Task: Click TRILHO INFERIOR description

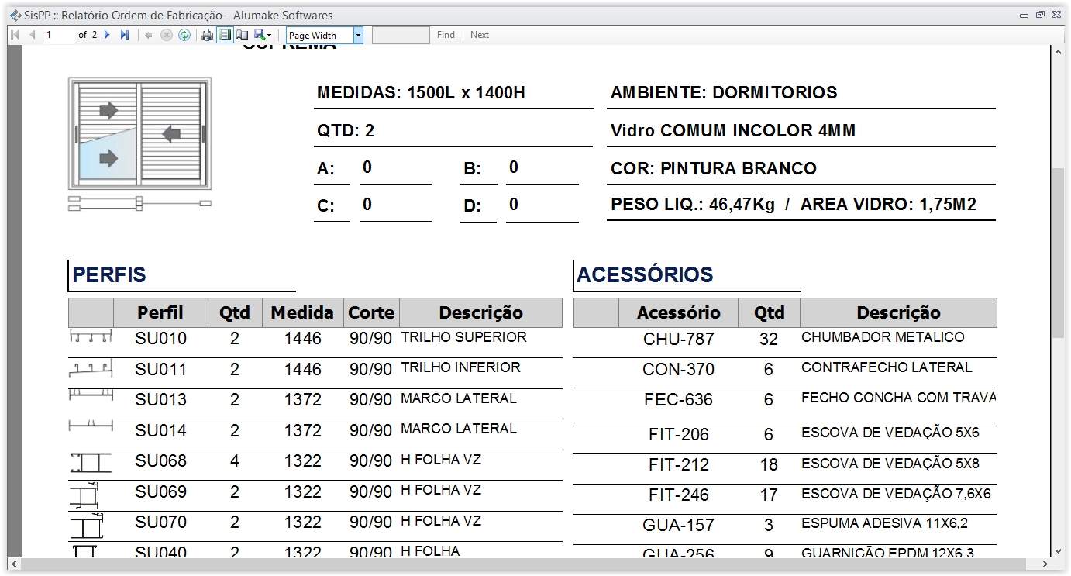Action: pos(460,367)
